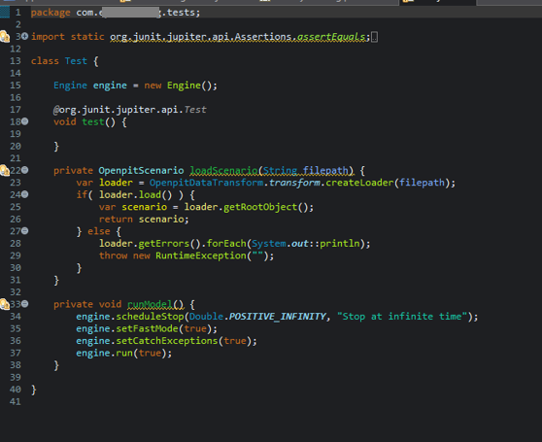
Task: Click 'scheduleStop' on line 34
Action: [150, 317]
